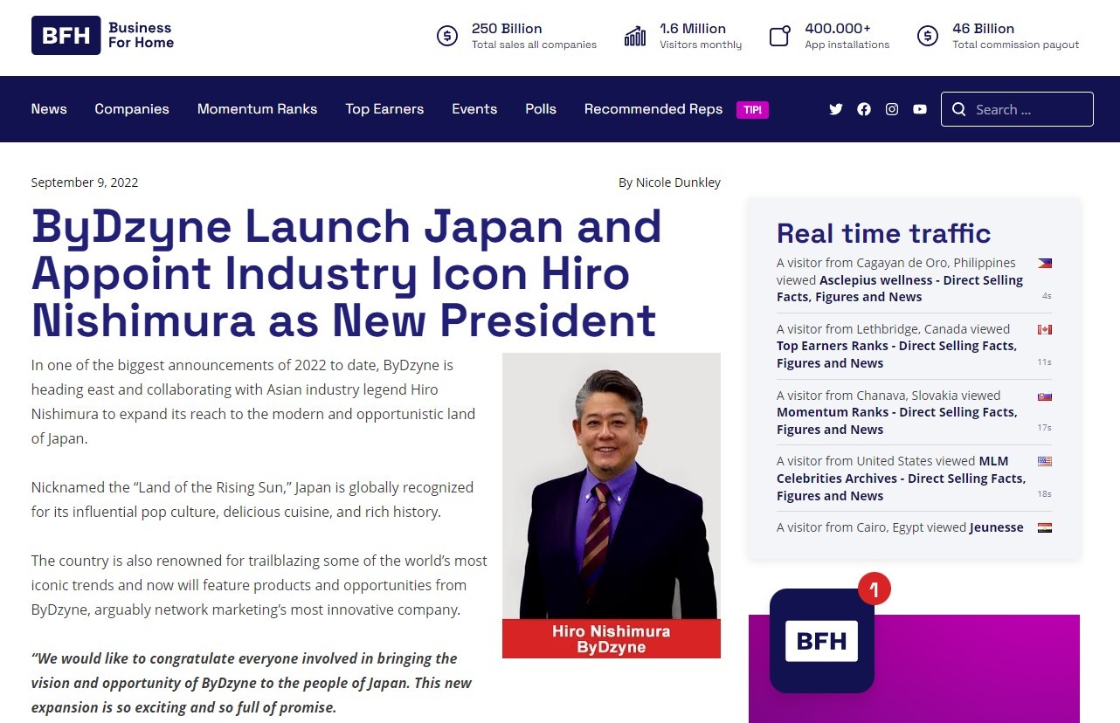
Task: Open the Instagram social icon
Action: [x=892, y=109]
